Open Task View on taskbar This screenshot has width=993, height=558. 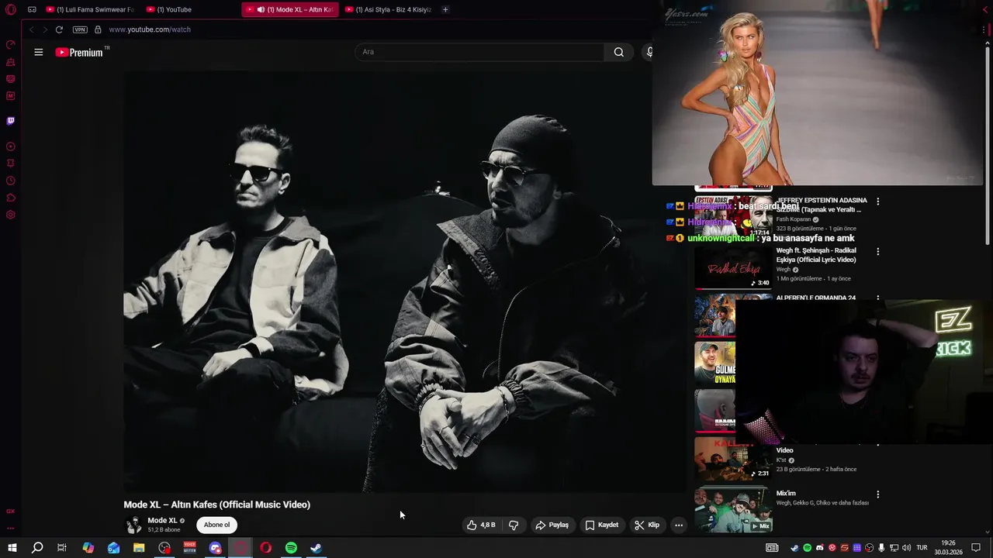(x=62, y=548)
